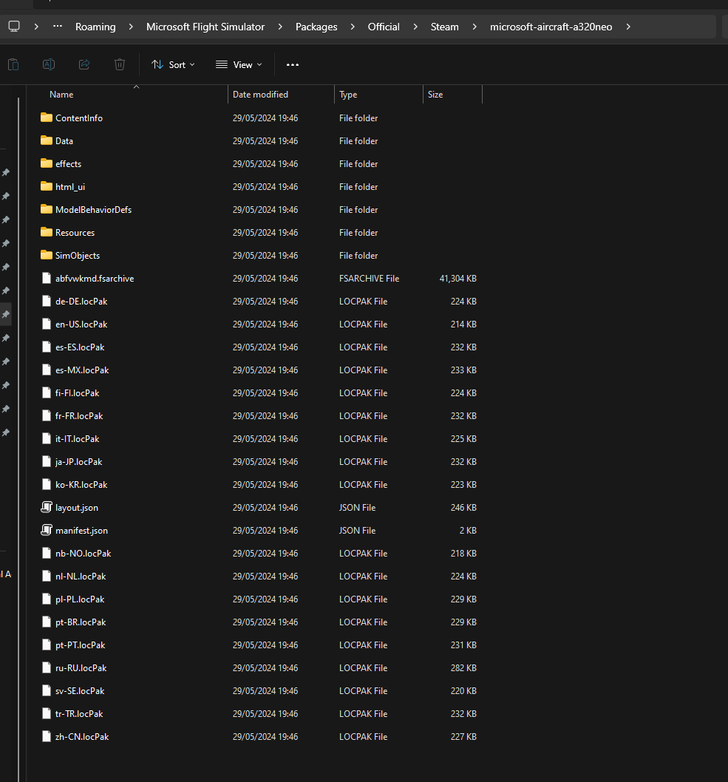The width and height of the screenshot is (728, 782).
Task: Select the Data folder icon
Action: pyautogui.click(x=47, y=140)
